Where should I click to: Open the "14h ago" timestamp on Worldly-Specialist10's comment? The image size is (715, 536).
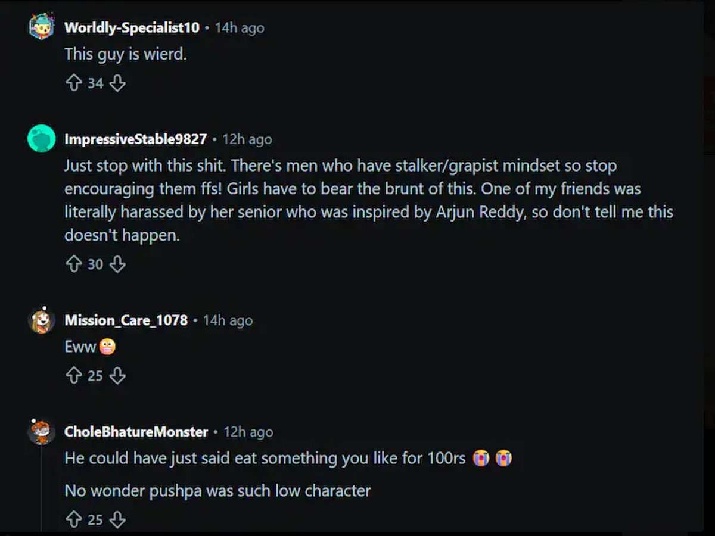tap(240, 27)
